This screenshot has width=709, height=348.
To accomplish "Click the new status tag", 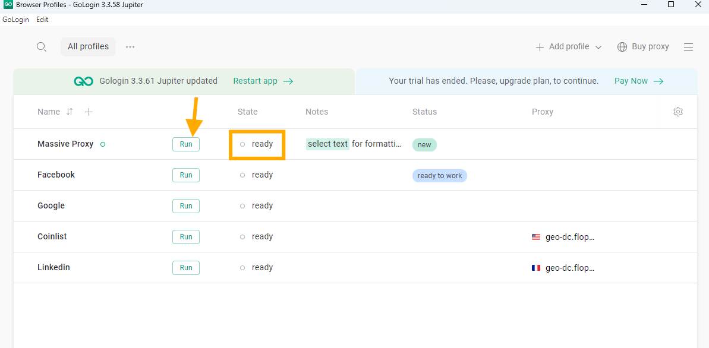I will pyautogui.click(x=424, y=145).
